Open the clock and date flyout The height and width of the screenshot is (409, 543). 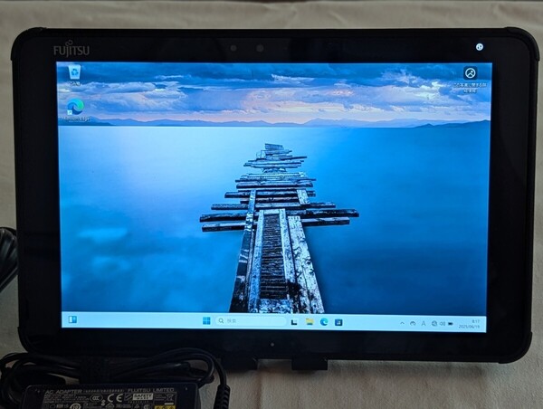[471, 324]
